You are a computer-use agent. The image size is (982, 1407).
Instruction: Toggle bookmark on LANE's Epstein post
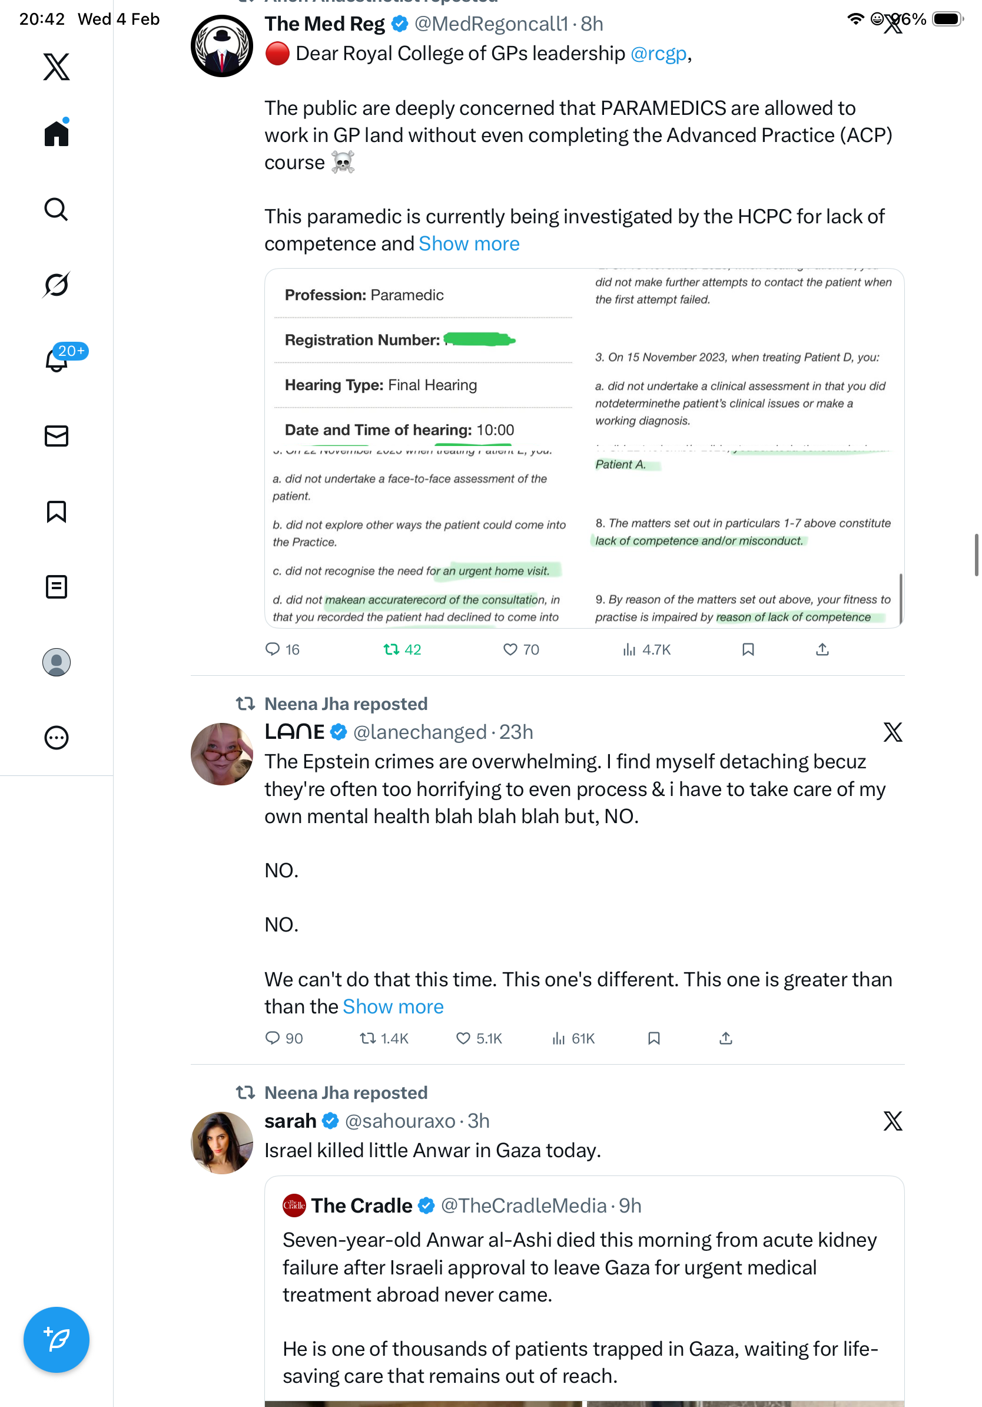(654, 1039)
